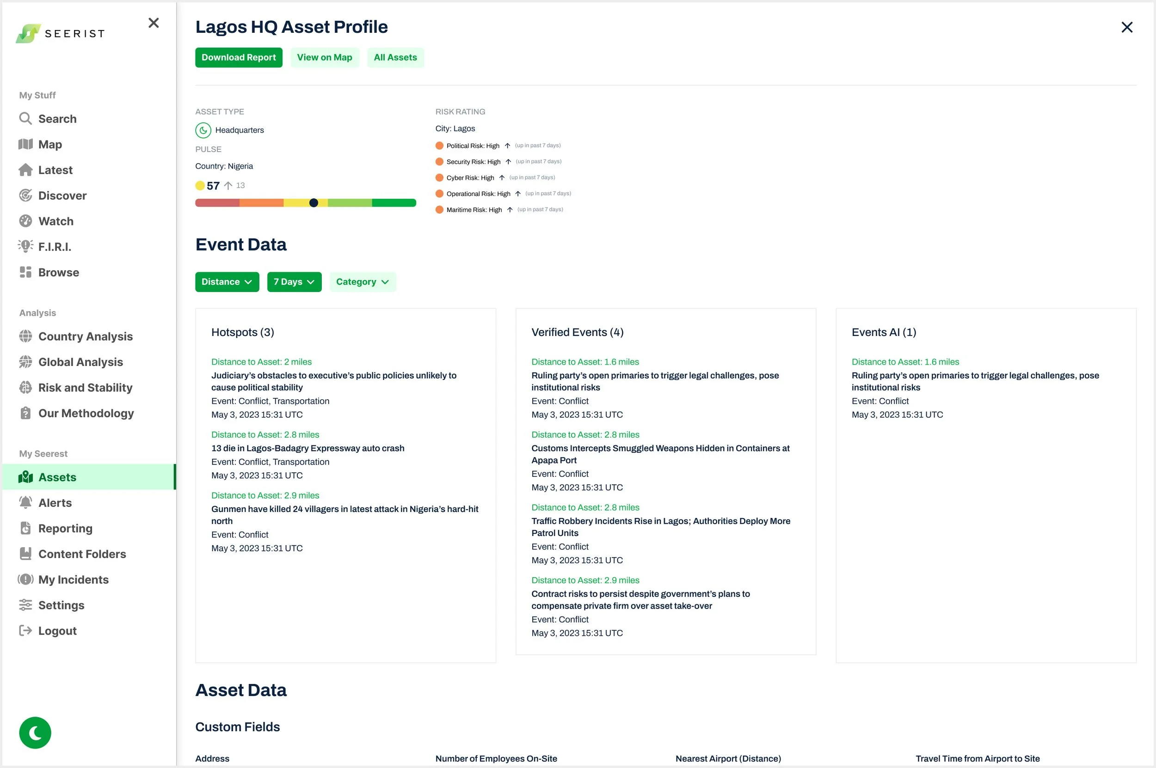Screen dimensions: 1156x768
Task: Open the My Incidents alert icon
Action: 25,579
